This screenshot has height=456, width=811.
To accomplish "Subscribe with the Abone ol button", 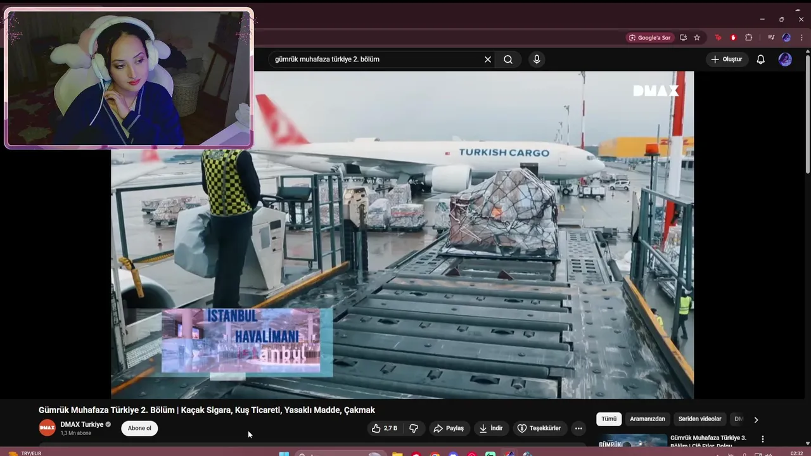I will [x=139, y=429].
